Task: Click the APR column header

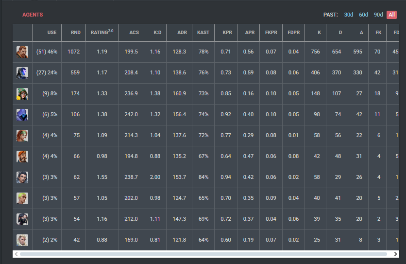Action: [248, 33]
